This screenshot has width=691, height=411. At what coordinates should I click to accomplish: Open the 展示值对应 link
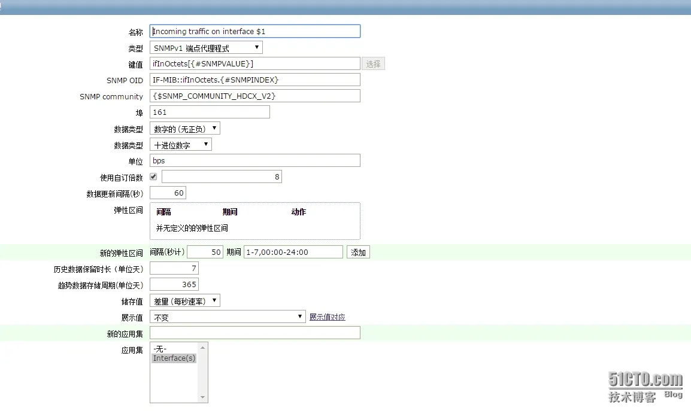click(327, 317)
